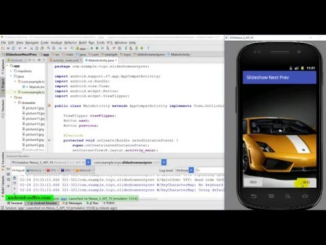
Task: Click slideshownextprev in navigation breadcrumb
Action: tap(149, 54)
